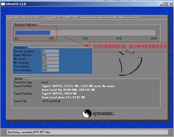Click the Symantec Ghost 11.0.2 header text
Screen dimensions: 174x137
pyautogui.click(x=24, y=17)
